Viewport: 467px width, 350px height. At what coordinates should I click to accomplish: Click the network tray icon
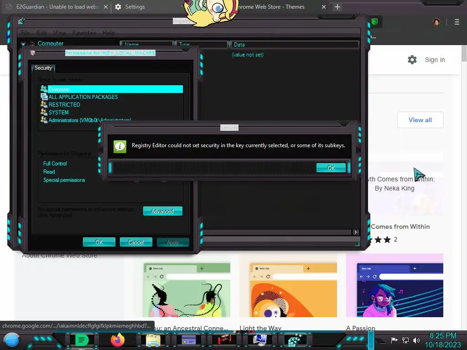[405, 340]
